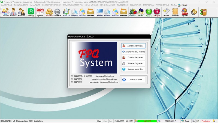The width and height of the screenshot is (218, 123).
Task: Click the Email button in status bar
Action: [x=186, y=121]
